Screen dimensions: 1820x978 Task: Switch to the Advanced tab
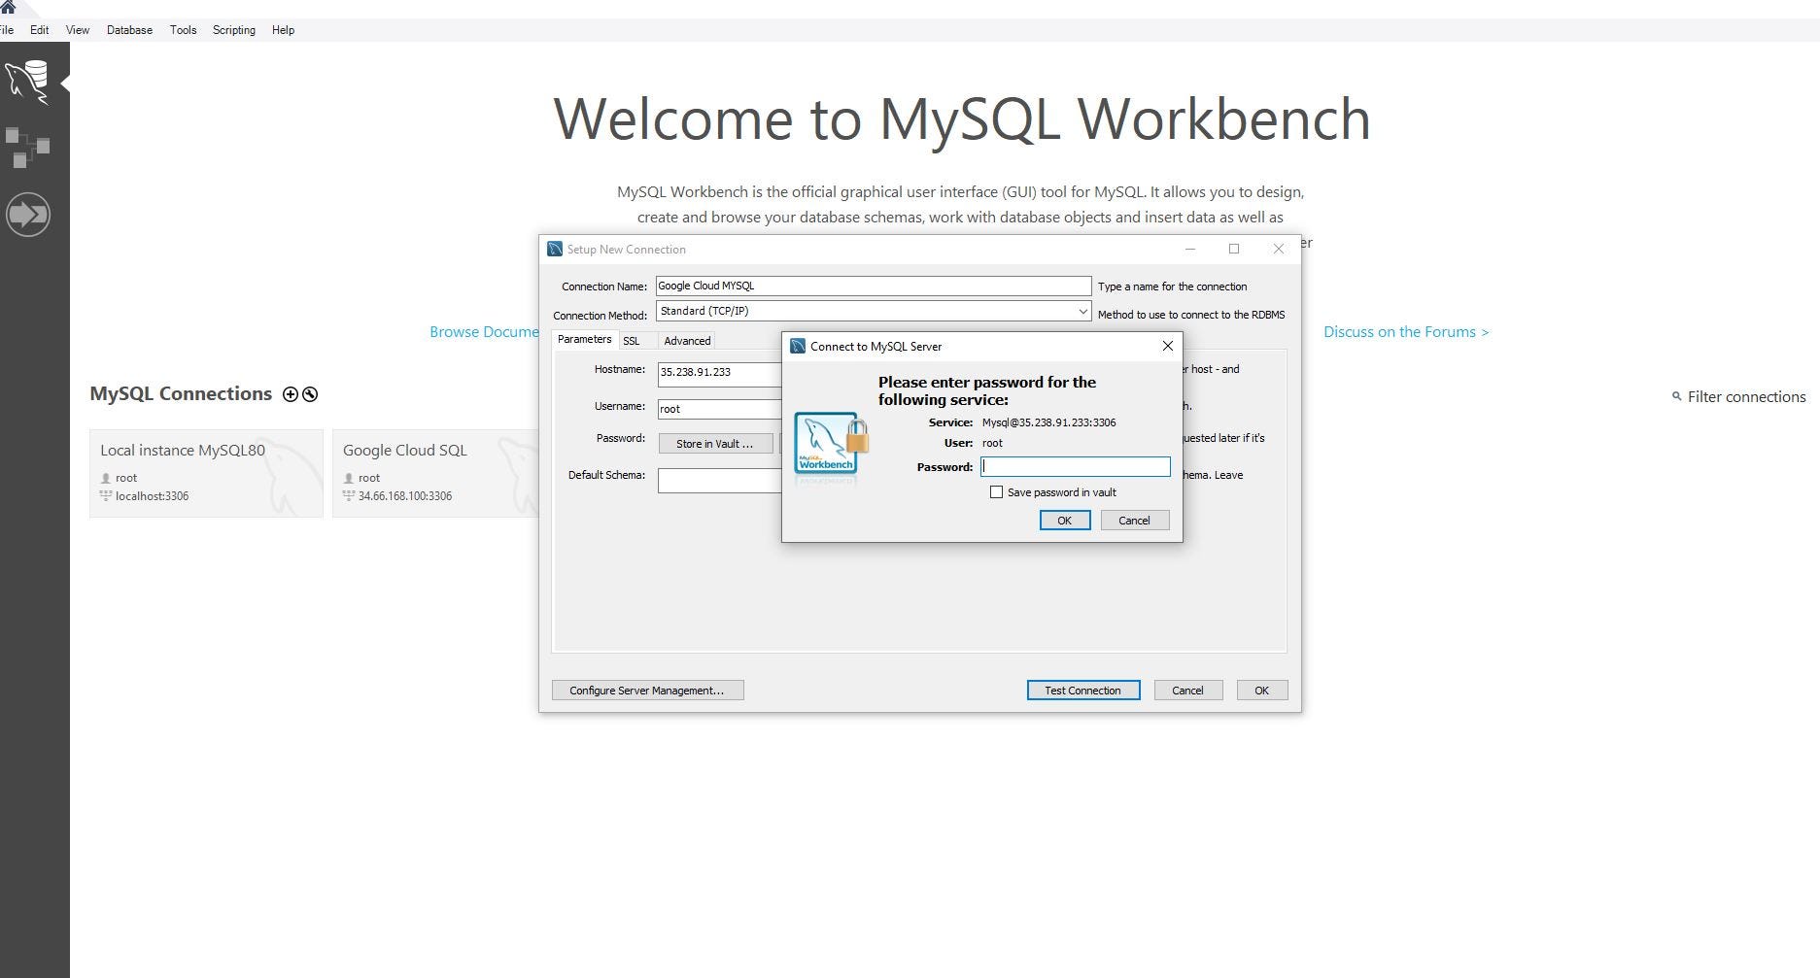point(687,341)
